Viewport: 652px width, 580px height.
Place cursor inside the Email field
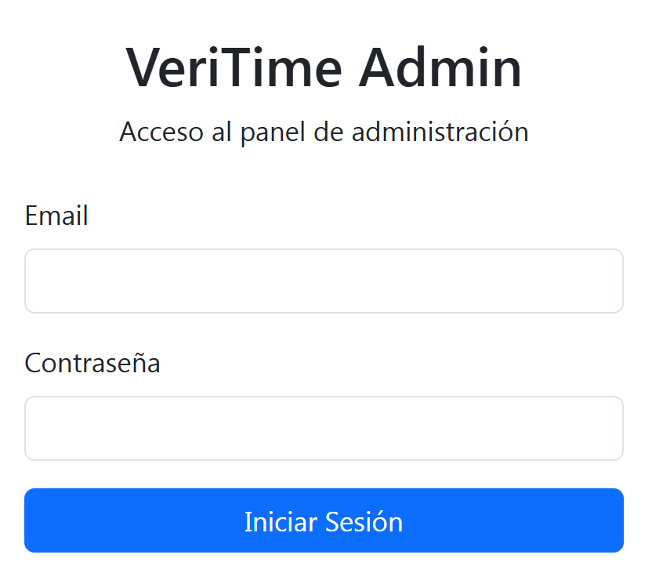pos(324,281)
